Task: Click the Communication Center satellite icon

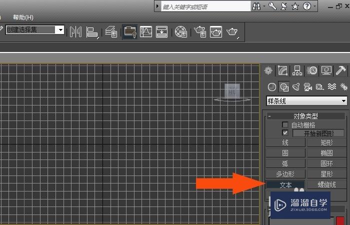Action: click(x=283, y=6)
